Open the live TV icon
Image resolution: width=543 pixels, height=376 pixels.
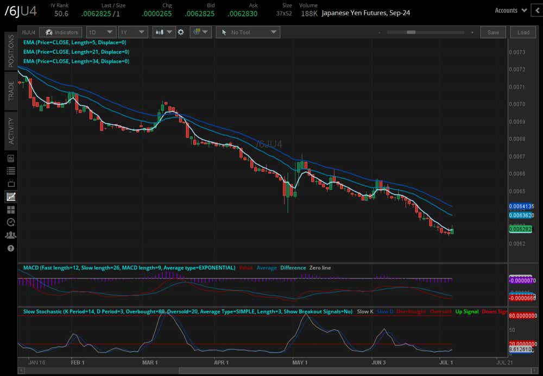pos(10,184)
